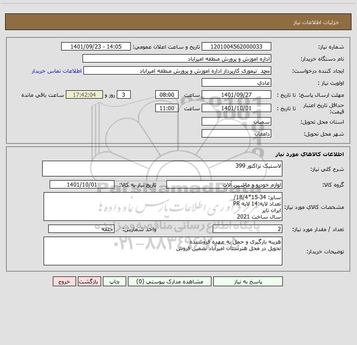Click the deadline hour field 08:00
Viewport: 357px width, 345px height.
coord(166,94)
